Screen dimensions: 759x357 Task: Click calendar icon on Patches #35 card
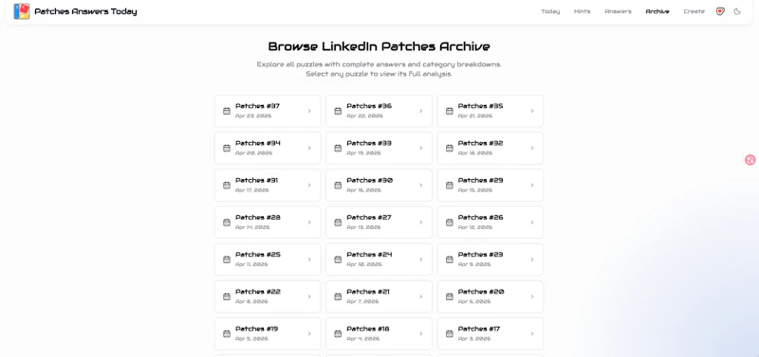click(449, 111)
